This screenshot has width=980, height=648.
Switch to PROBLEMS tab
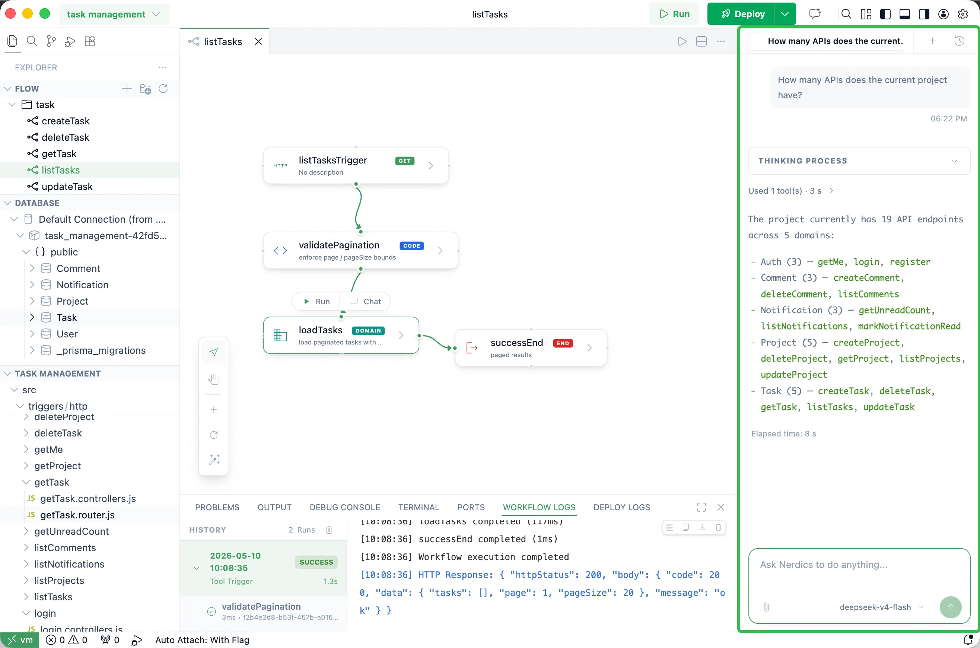tap(217, 507)
